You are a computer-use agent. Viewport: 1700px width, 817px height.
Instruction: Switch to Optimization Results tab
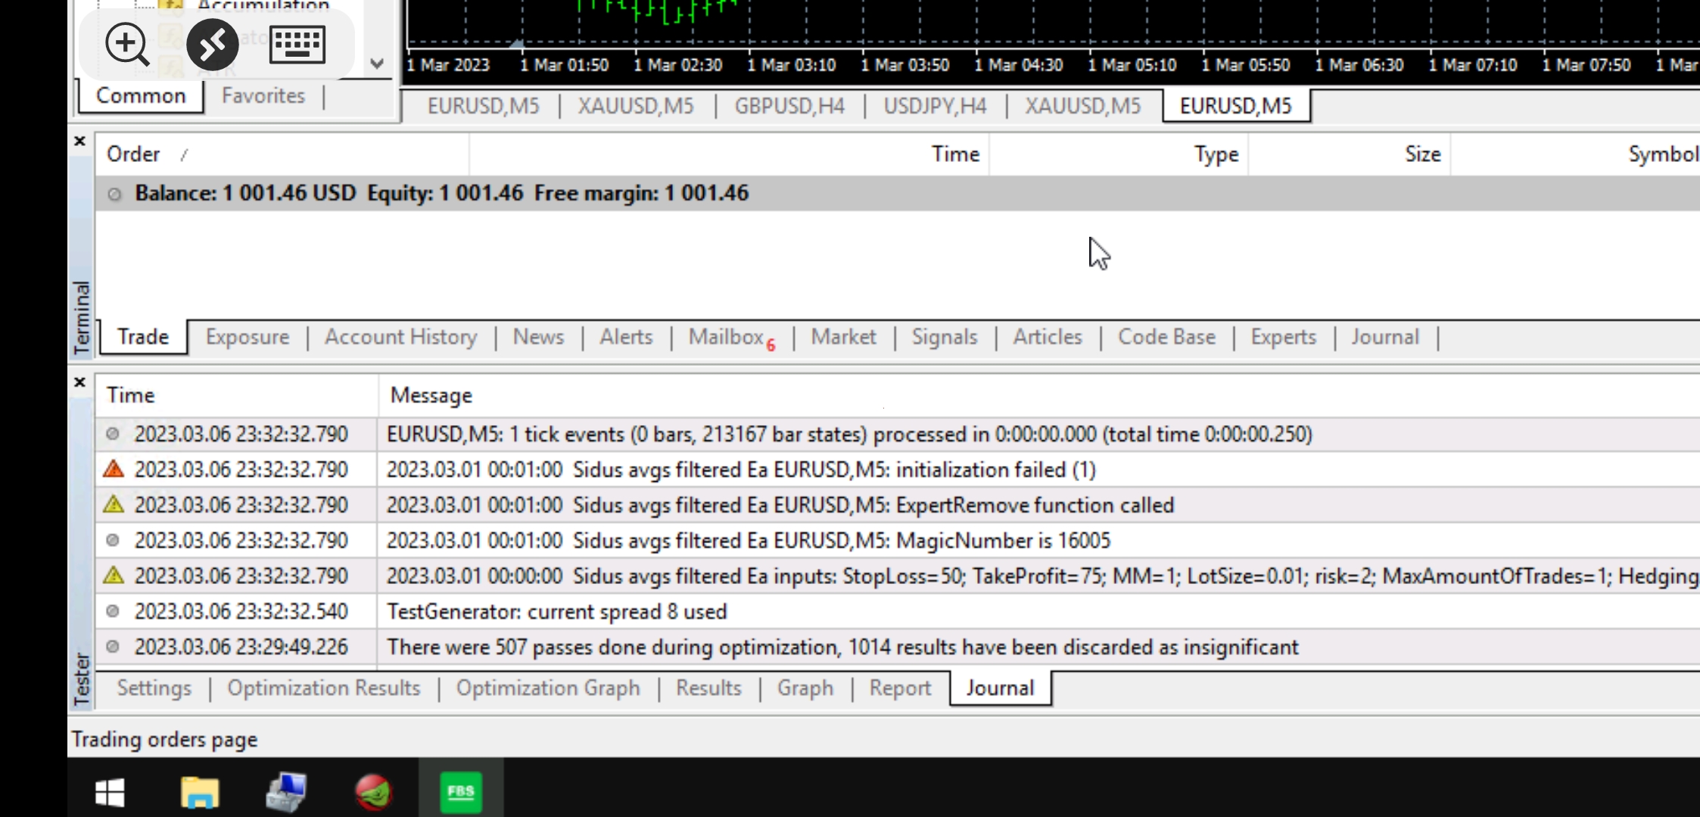click(323, 688)
